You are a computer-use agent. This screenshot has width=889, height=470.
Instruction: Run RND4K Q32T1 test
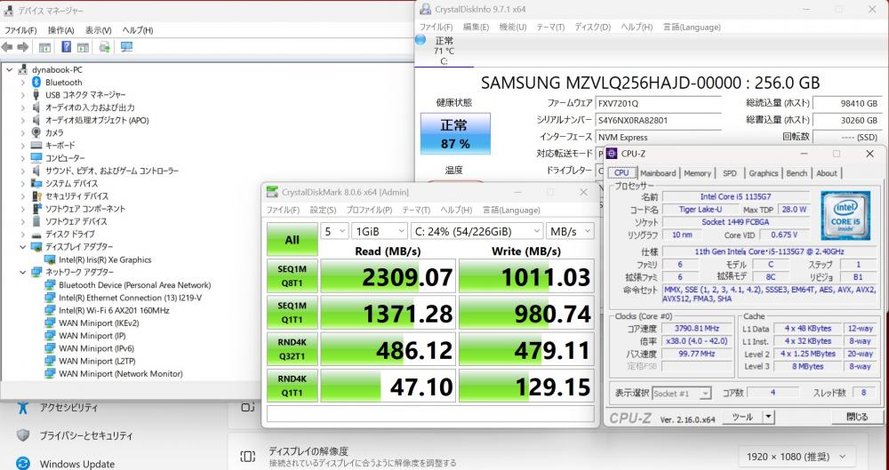click(x=292, y=349)
